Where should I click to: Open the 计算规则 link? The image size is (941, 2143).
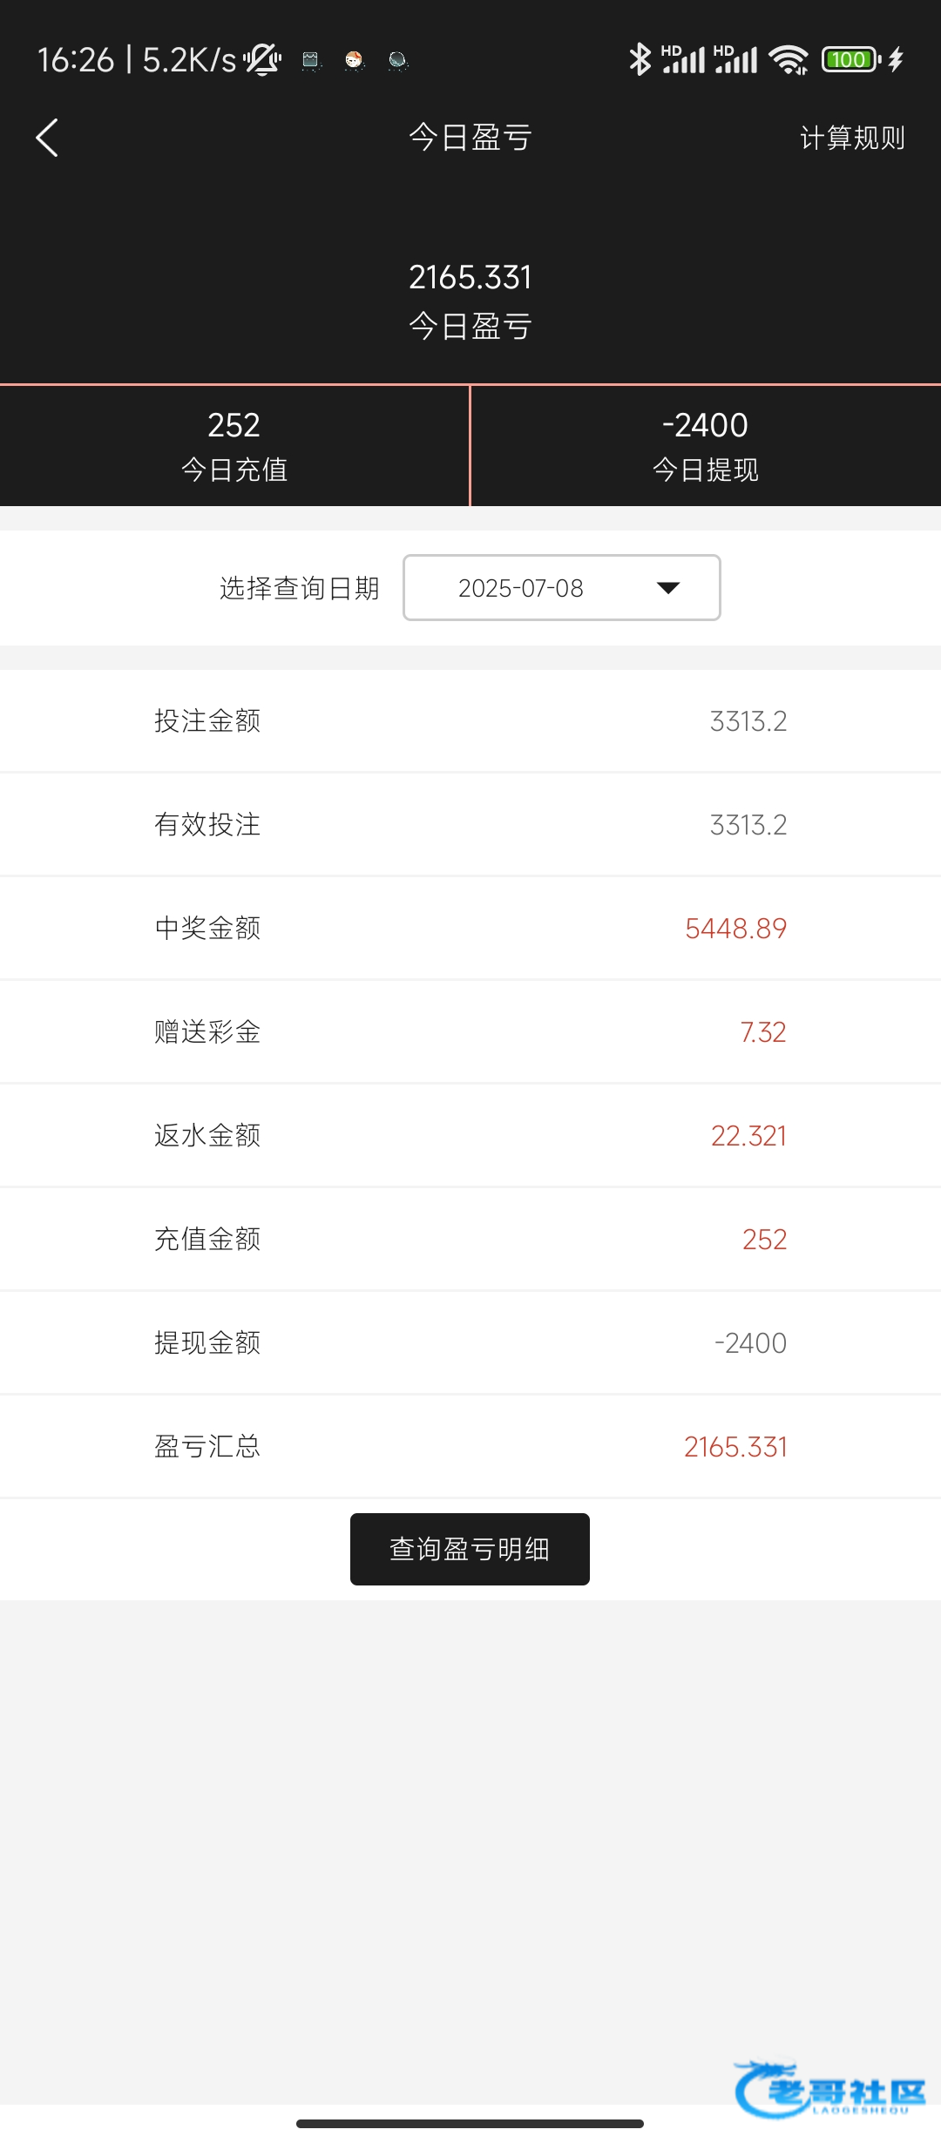852,138
